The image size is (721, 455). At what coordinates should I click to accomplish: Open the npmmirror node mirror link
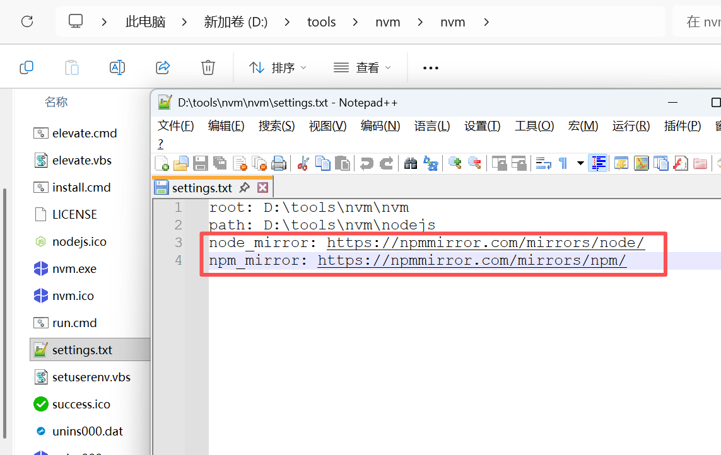485,243
